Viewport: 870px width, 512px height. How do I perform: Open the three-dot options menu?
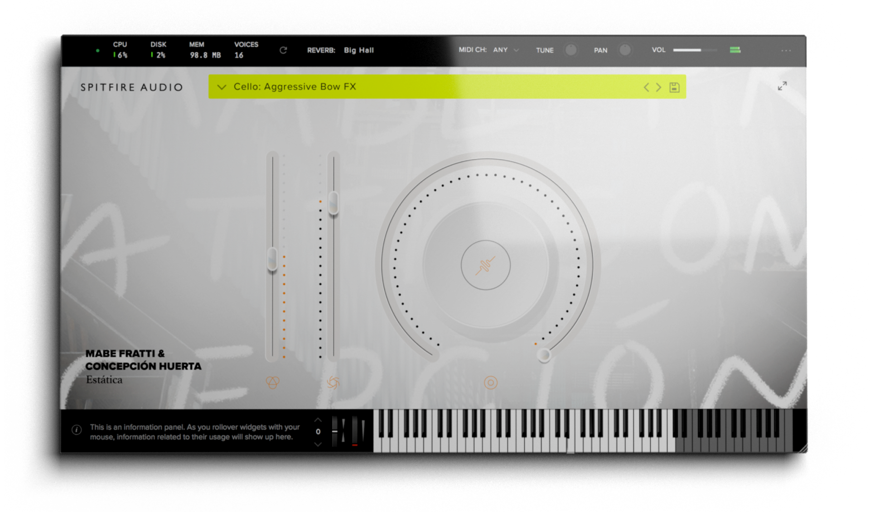point(786,51)
